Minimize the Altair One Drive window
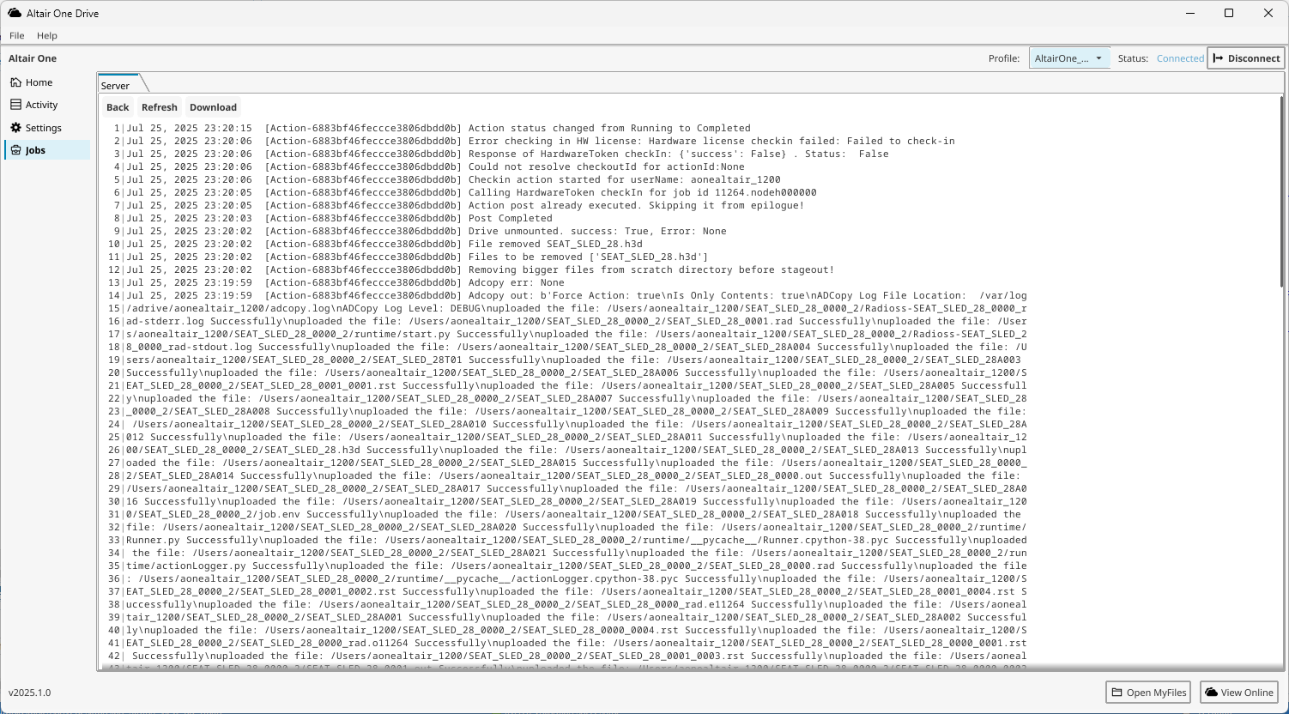Viewport: 1289px width, 714px height. tap(1189, 13)
